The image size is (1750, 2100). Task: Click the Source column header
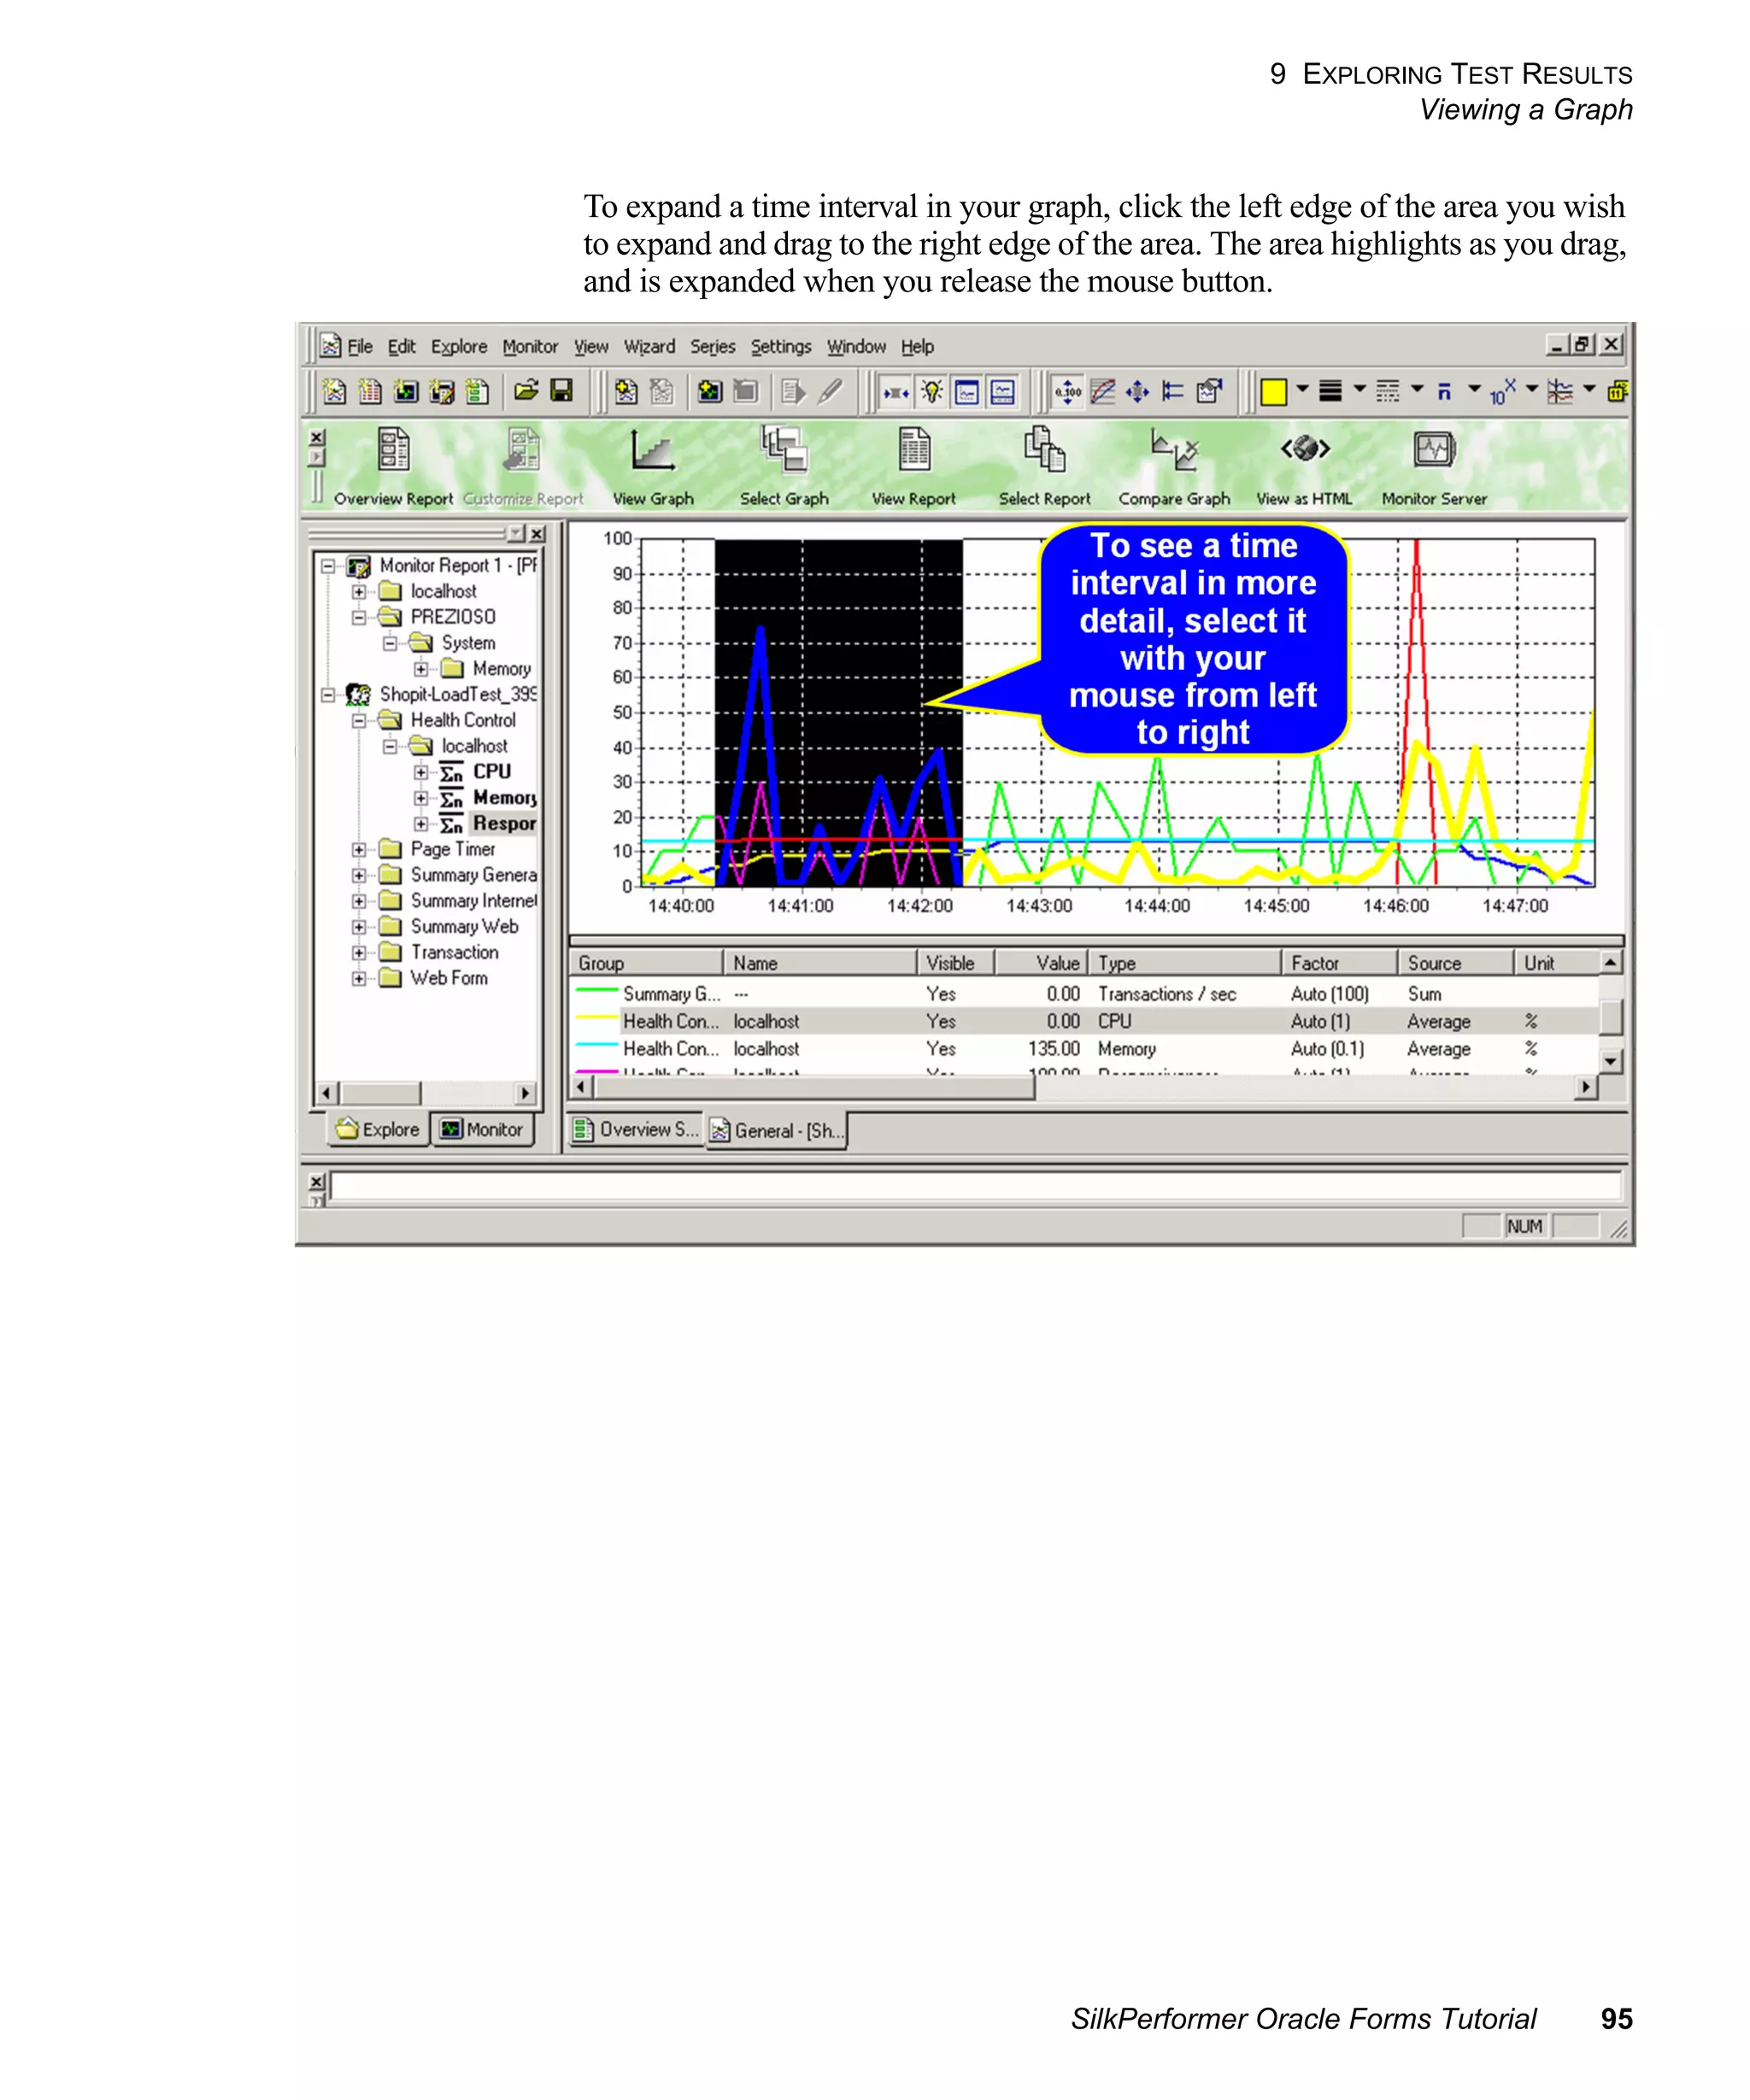click(1454, 963)
